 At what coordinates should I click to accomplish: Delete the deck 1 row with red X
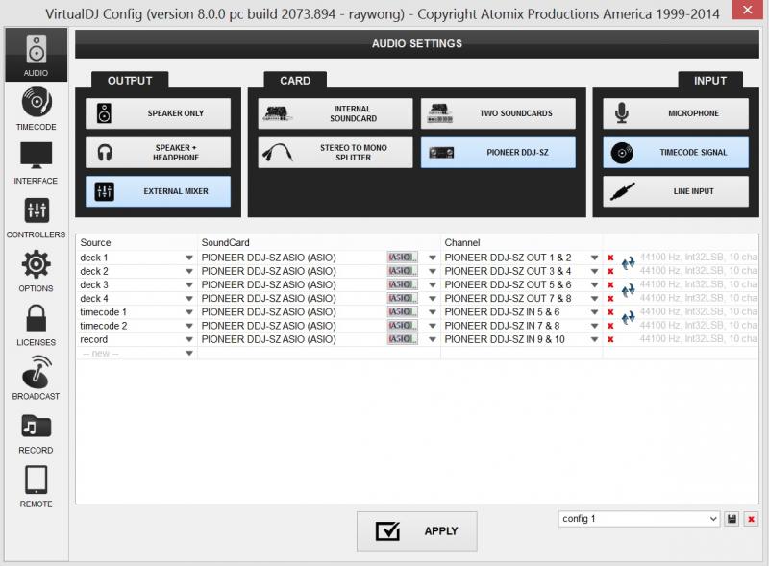pyautogui.click(x=610, y=258)
